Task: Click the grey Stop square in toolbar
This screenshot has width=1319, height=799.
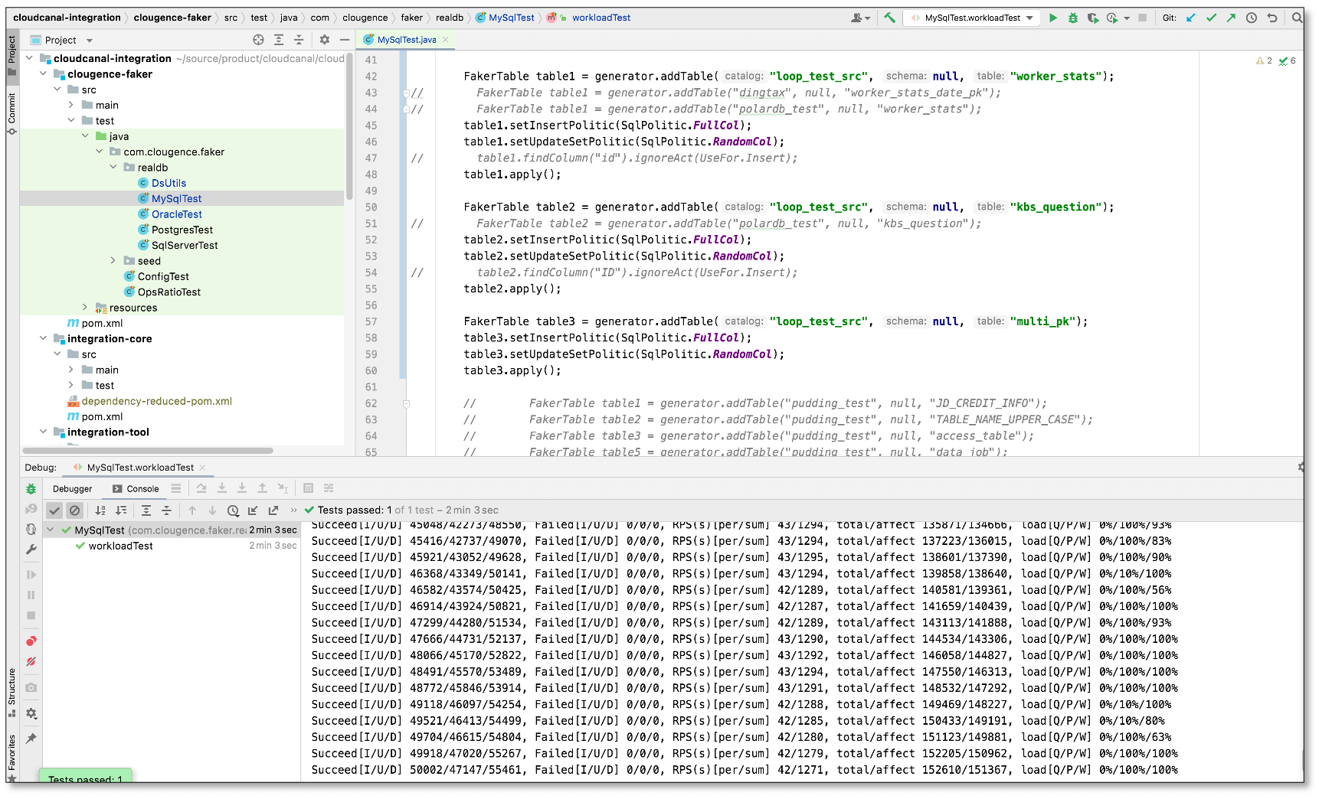Action: [x=1142, y=18]
